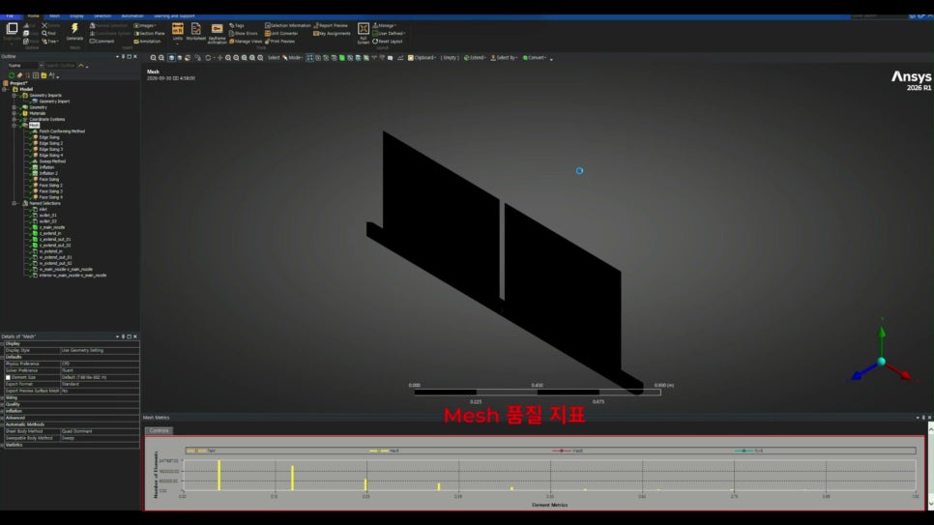Click Mesh Metrics panel vertical scrollbar
The height and width of the screenshot is (525, 934).
coord(930,465)
